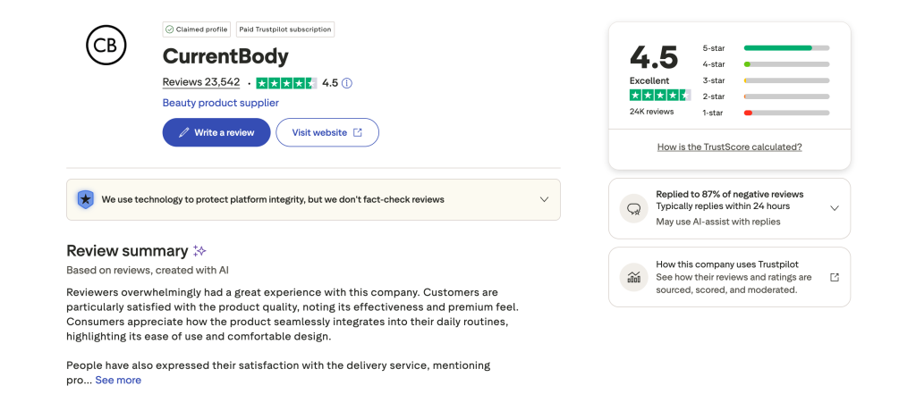Click the green star rating under Excellent

(653, 95)
